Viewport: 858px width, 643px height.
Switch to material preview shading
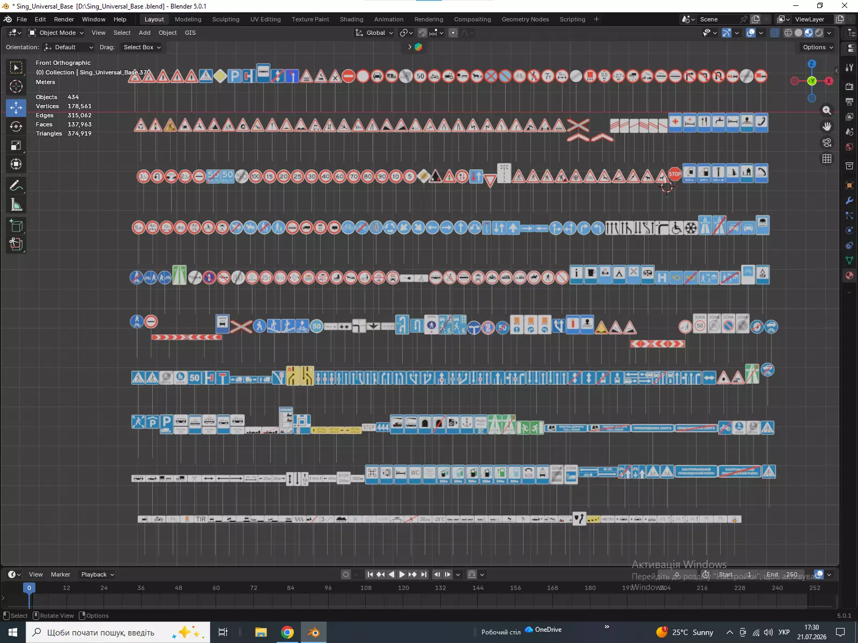tap(809, 33)
